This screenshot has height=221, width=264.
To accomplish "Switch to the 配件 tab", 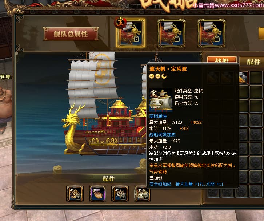I will click(x=252, y=62).
